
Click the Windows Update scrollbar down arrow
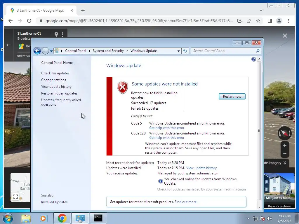[x=259, y=207]
